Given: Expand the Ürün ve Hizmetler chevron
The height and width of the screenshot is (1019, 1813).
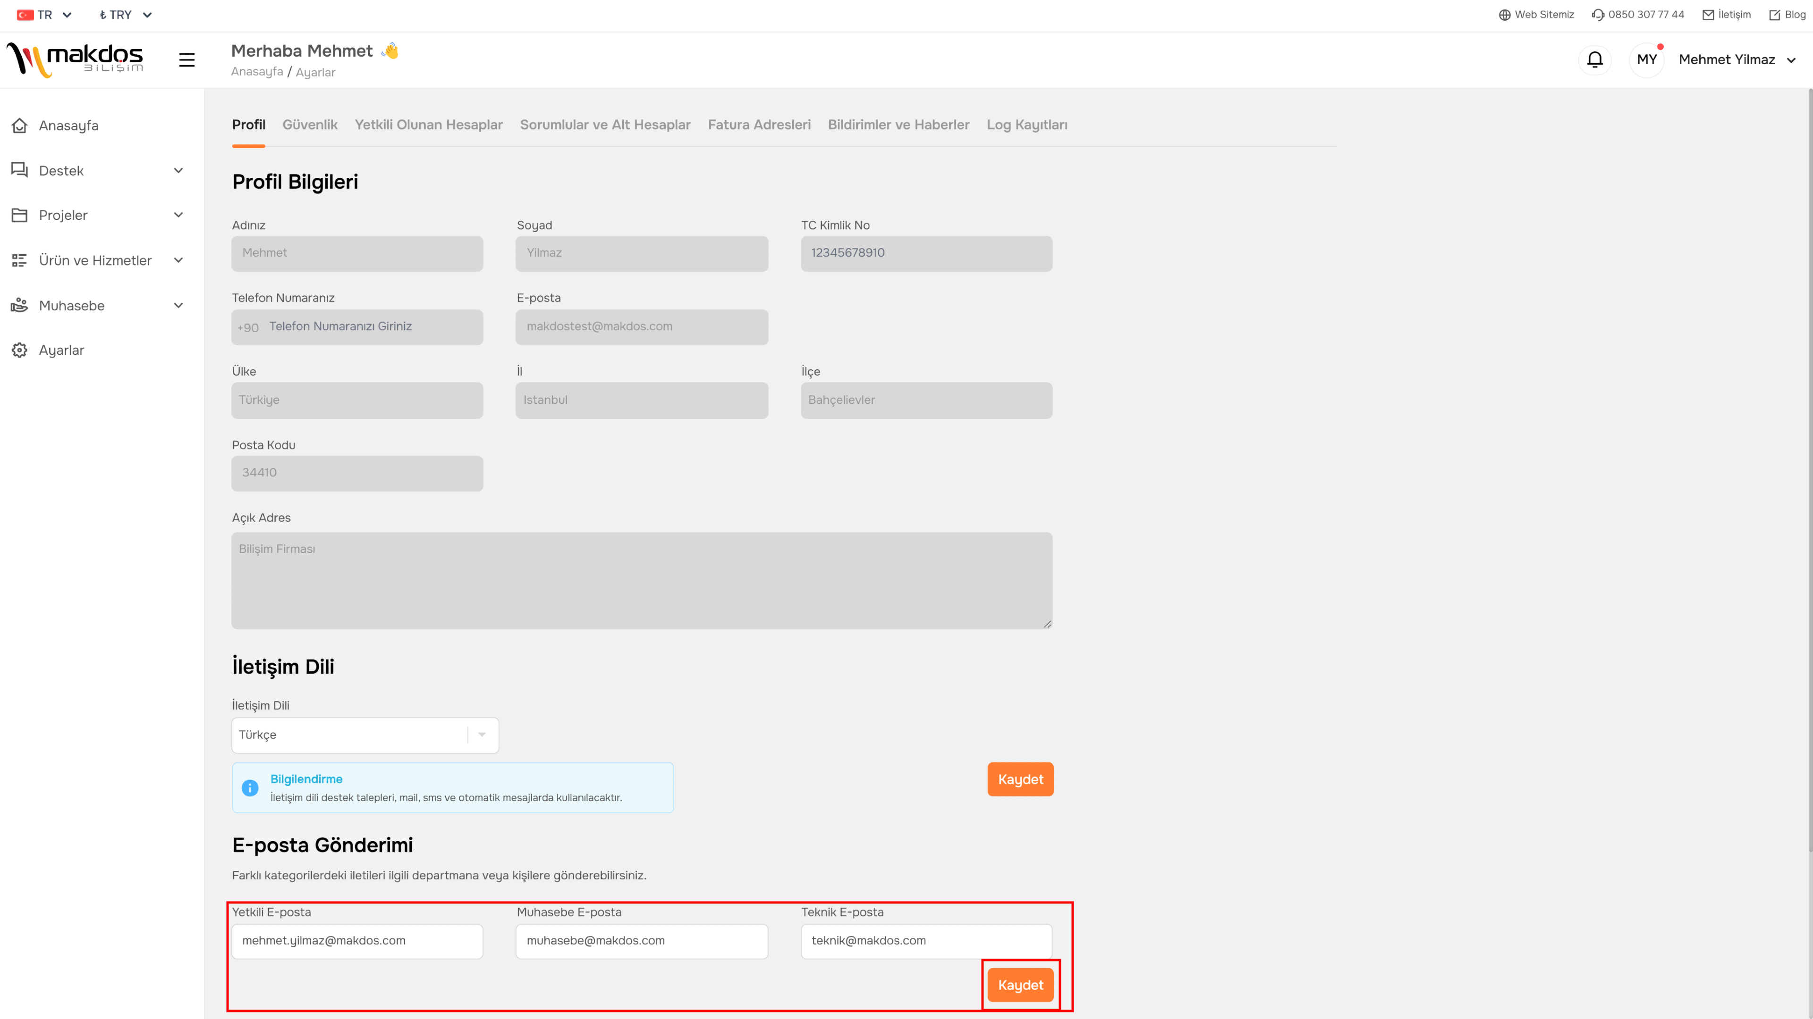Looking at the screenshot, I should tap(178, 260).
